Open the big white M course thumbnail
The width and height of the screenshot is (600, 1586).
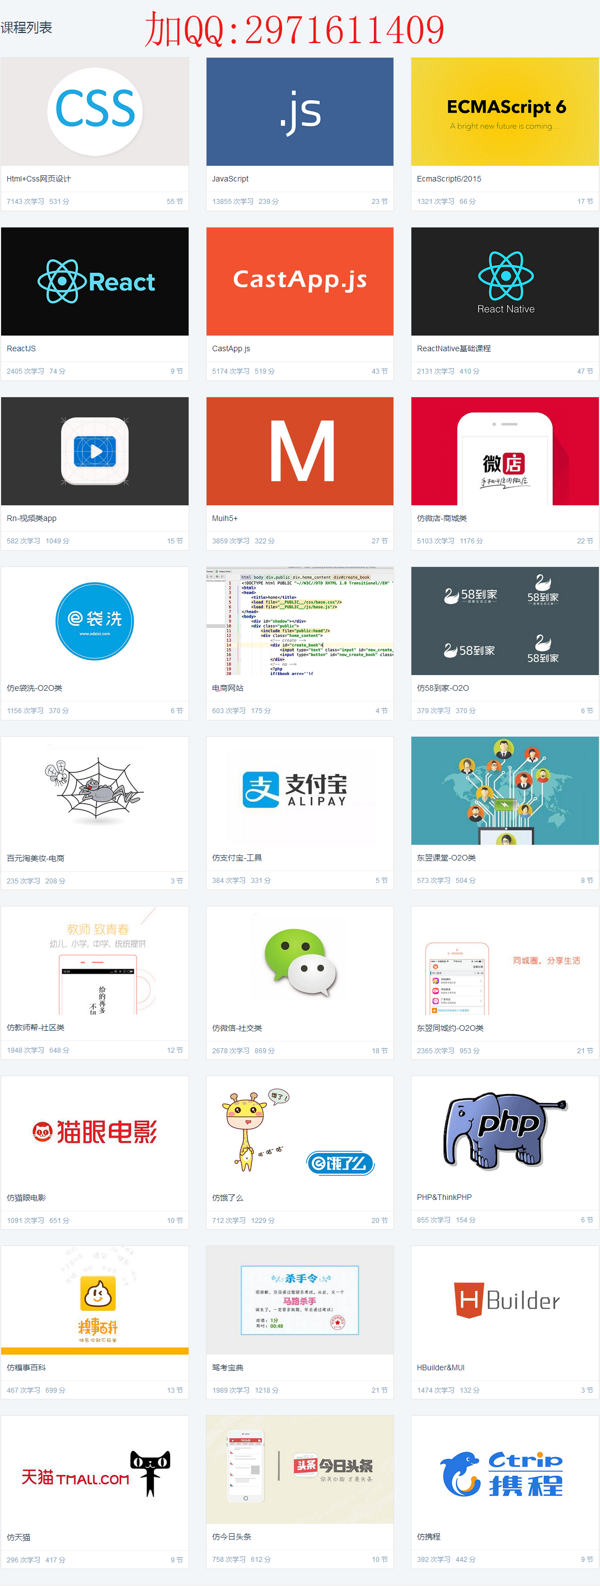coord(299,452)
